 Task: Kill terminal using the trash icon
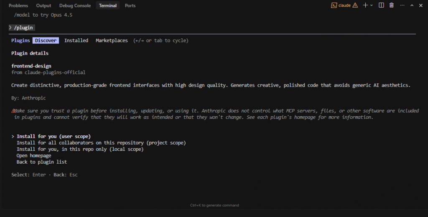(x=392, y=5)
